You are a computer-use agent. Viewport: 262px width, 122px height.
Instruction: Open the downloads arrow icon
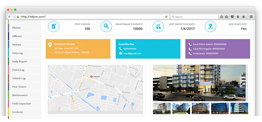(238, 17)
